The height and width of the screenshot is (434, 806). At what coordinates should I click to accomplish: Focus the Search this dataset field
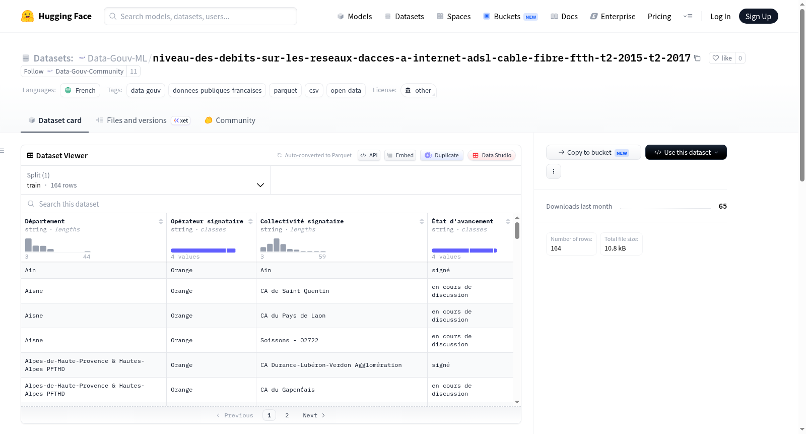point(271,204)
